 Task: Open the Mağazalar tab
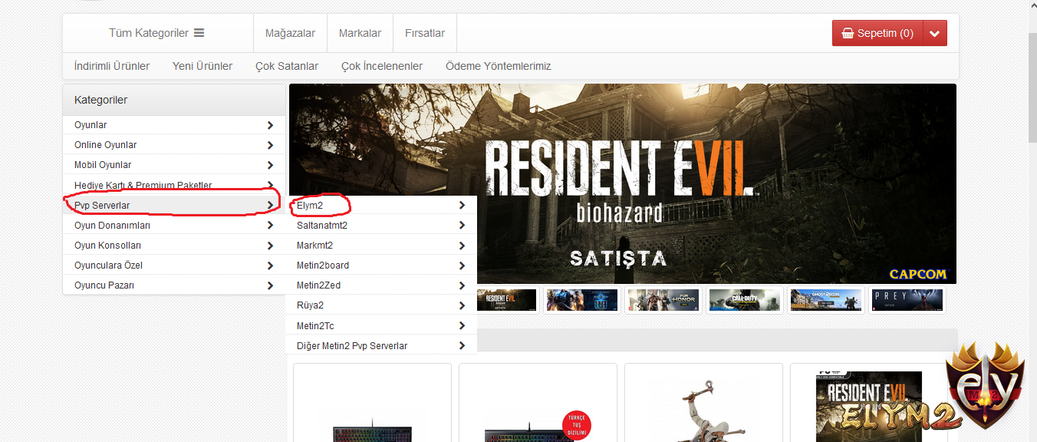point(291,33)
